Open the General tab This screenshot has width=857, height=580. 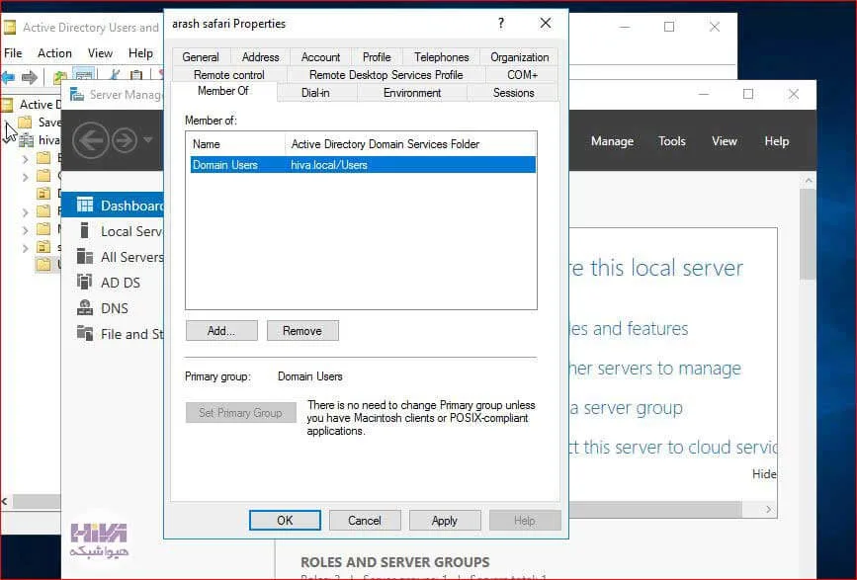click(201, 56)
